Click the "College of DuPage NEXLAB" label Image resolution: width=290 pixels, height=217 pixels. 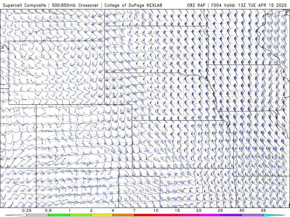133,5
